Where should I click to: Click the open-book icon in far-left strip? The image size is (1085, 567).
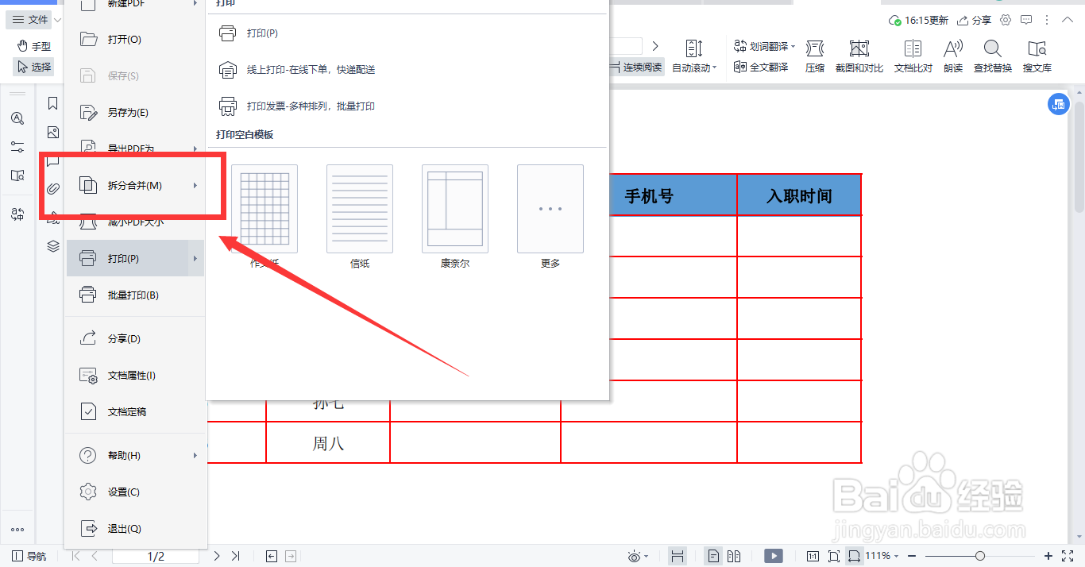tap(17, 175)
